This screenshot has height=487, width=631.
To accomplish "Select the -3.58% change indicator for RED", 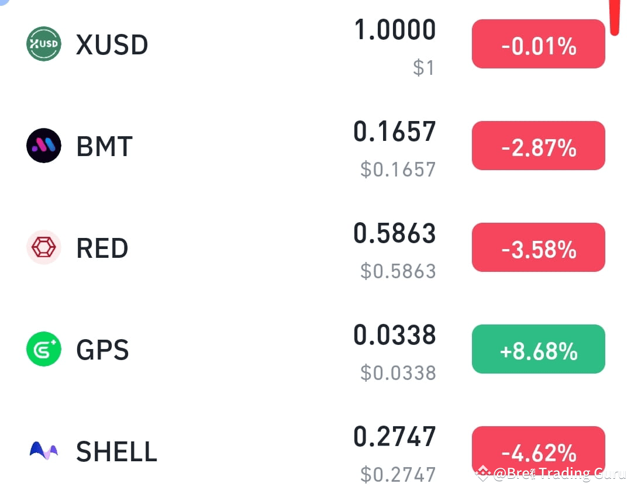I will click(x=537, y=247).
